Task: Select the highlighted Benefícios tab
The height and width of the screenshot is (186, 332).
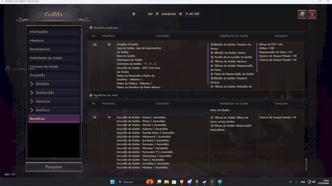Action: point(54,119)
